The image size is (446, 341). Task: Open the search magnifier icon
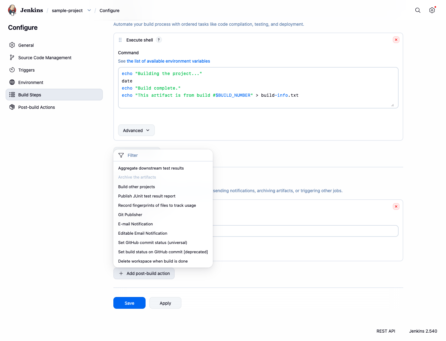tap(418, 10)
